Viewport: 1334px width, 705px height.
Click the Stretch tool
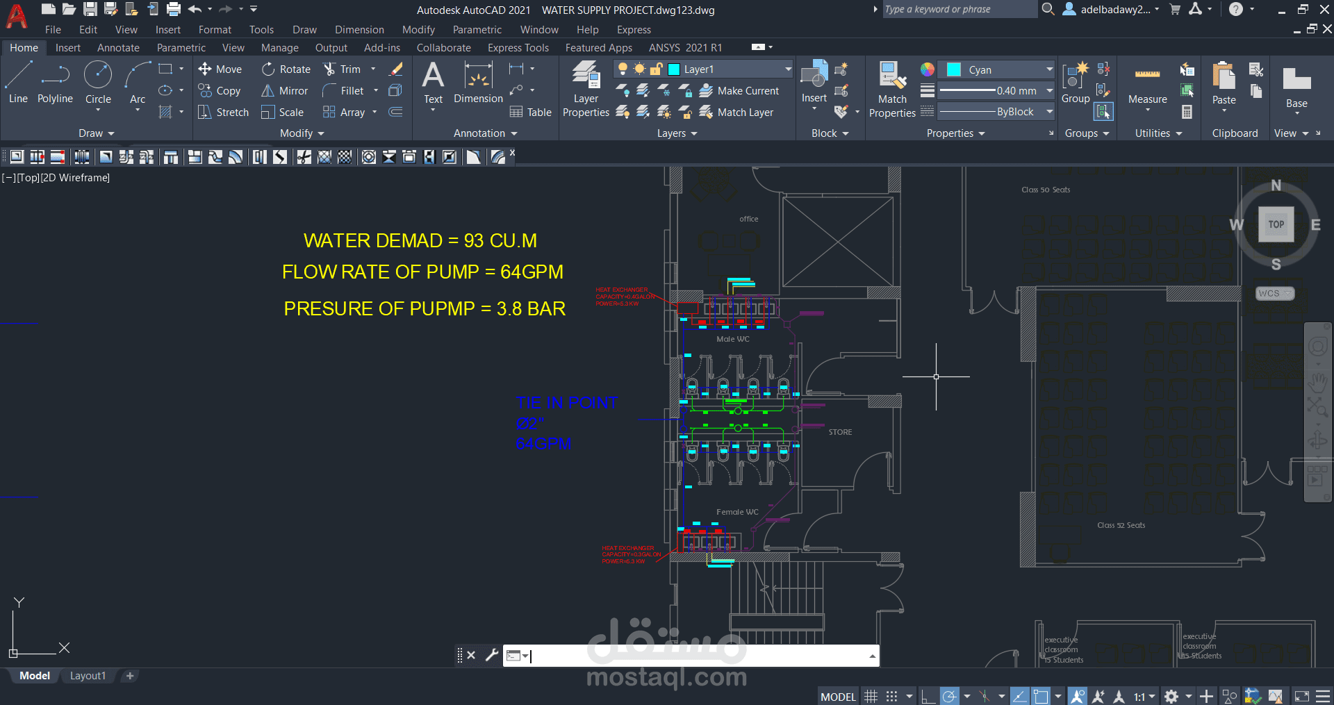223,112
